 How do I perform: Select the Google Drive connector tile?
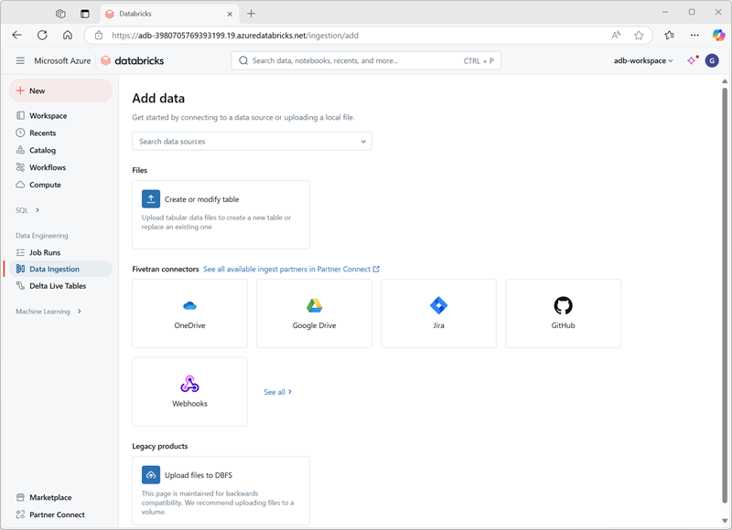coord(314,313)
